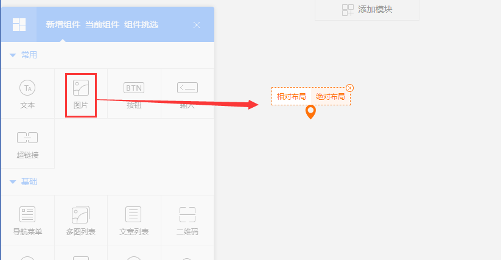Select the 文章列表 article list component
501x260 pixels.
pos(134,220)
